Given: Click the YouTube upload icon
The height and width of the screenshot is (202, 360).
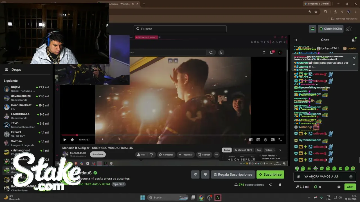Looking at the screenshot, I should point(264,52).
